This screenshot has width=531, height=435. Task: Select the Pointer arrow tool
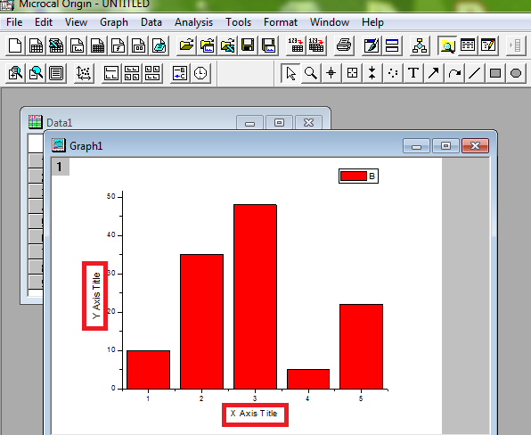(290, 73)
